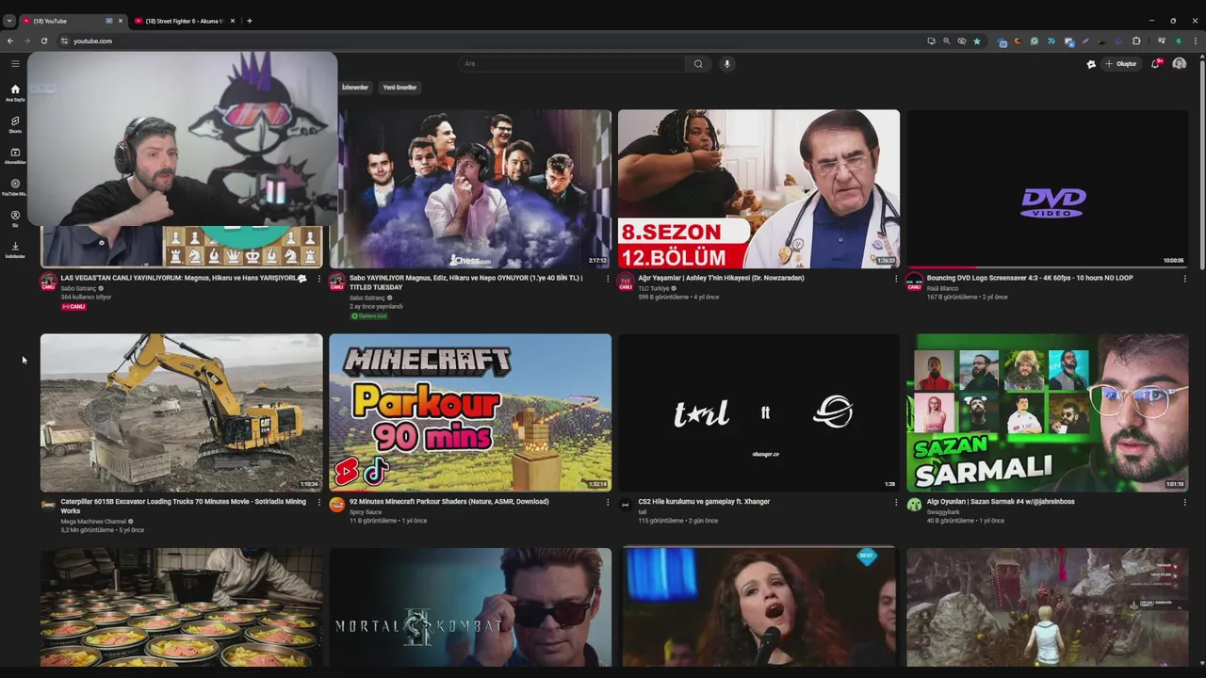Open options menu for Sabo Yayınlıyor Magnus video
This screenshot has width=1206, height=678.
(607, 279)
